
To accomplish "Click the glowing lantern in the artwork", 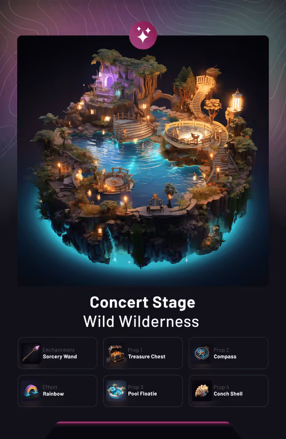I will point(237,101).
